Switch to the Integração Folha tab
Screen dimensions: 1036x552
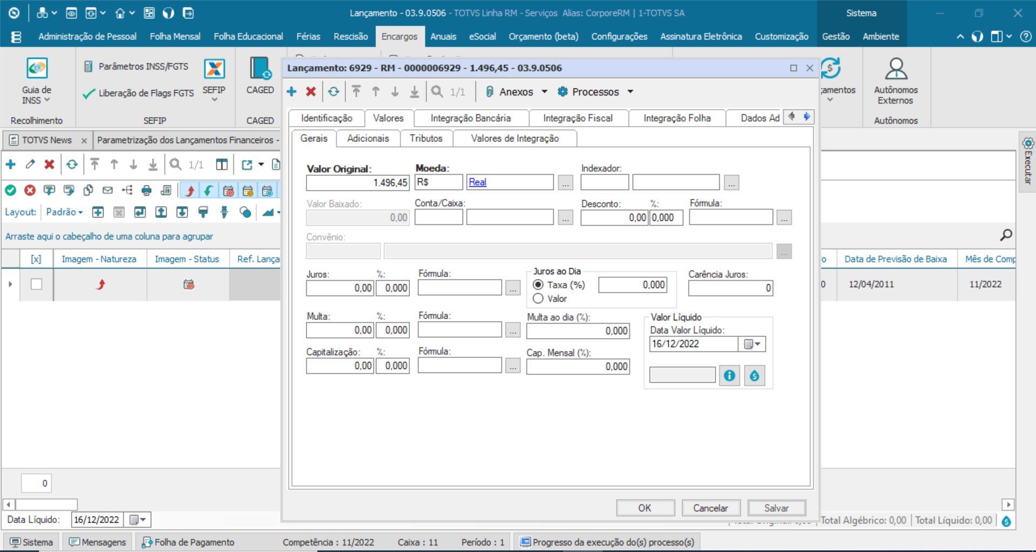(x=677, y=118)
